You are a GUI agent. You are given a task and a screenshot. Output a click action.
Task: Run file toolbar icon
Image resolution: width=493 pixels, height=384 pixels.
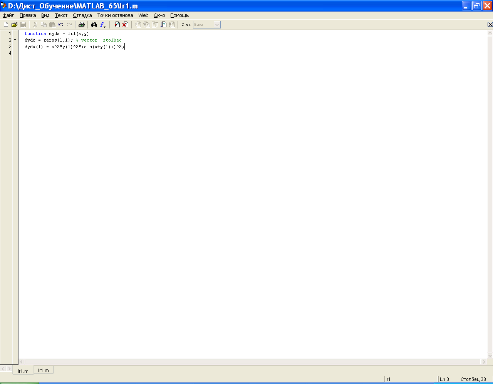(163, 25)
